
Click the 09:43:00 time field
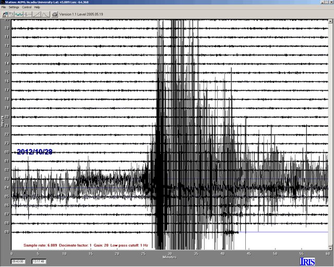tap(19, 261)
